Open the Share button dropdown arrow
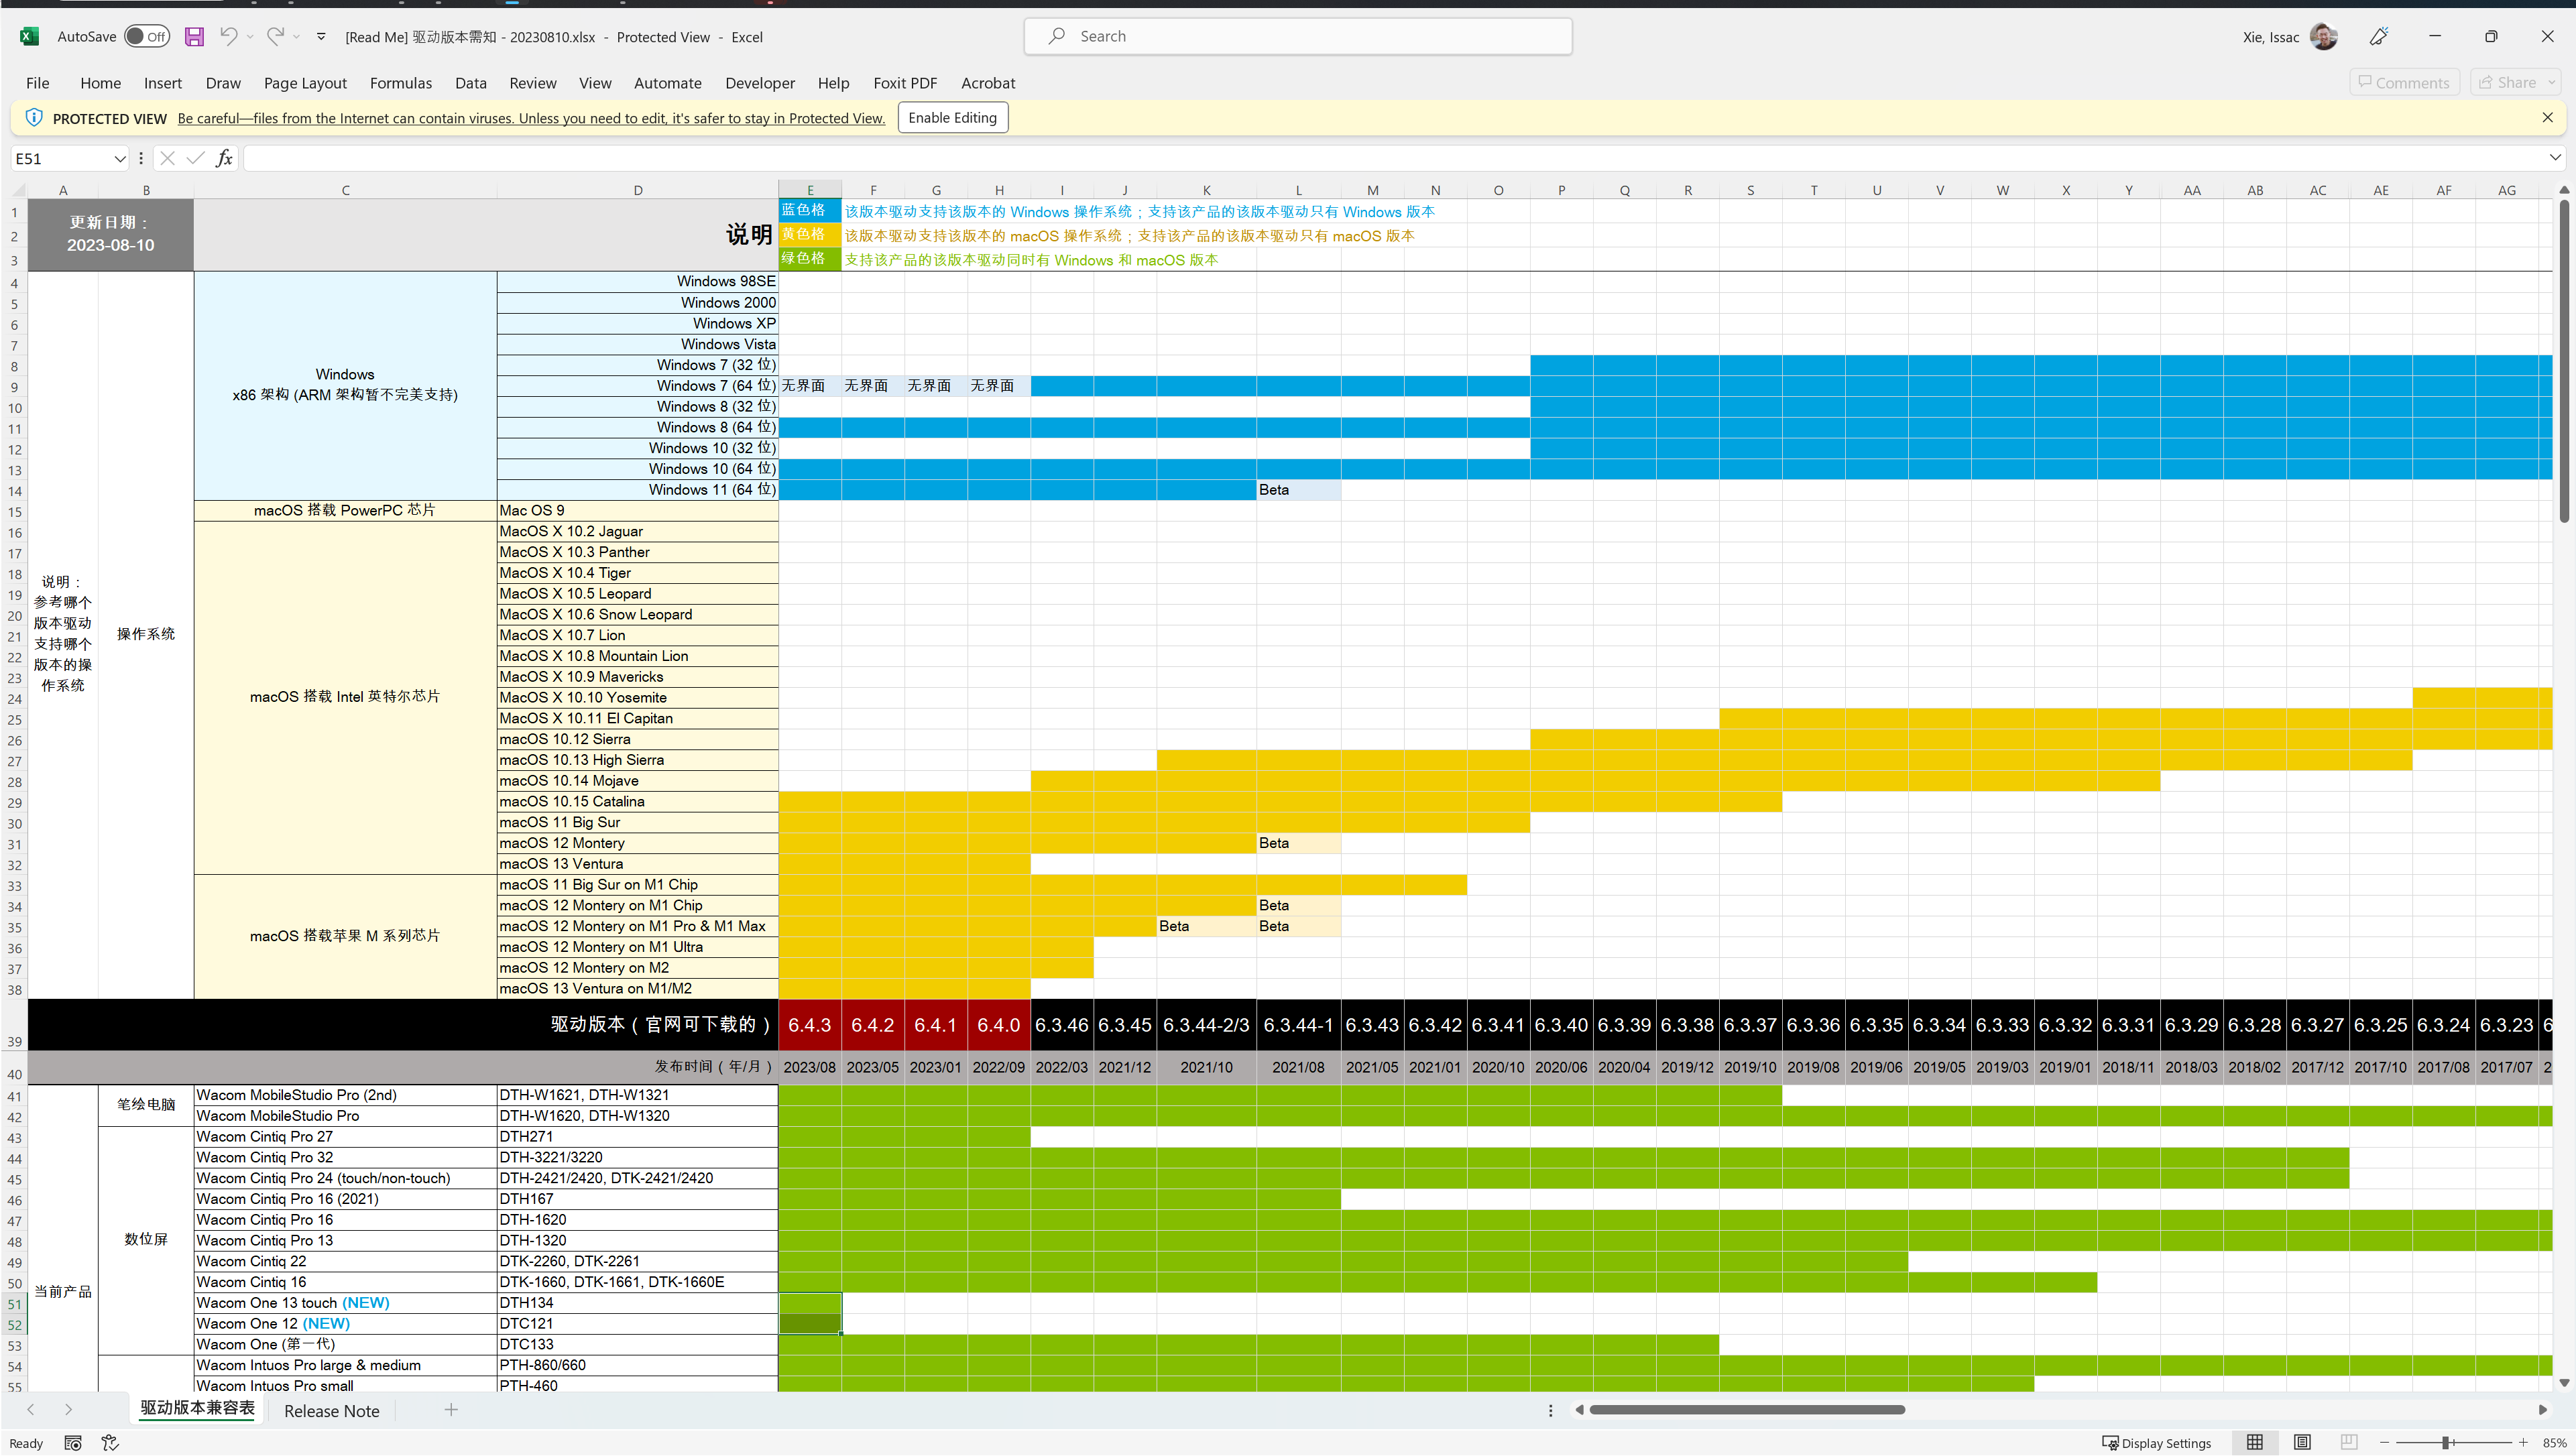This screenshot has width=2576, height=1456. (x=2552, y=82)
